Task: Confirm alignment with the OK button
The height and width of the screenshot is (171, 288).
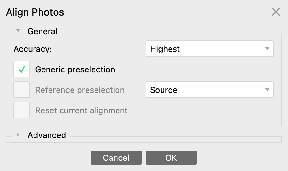Action: pos(171,158)
